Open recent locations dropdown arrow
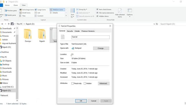The image size is (186, 105). point(6,24)
